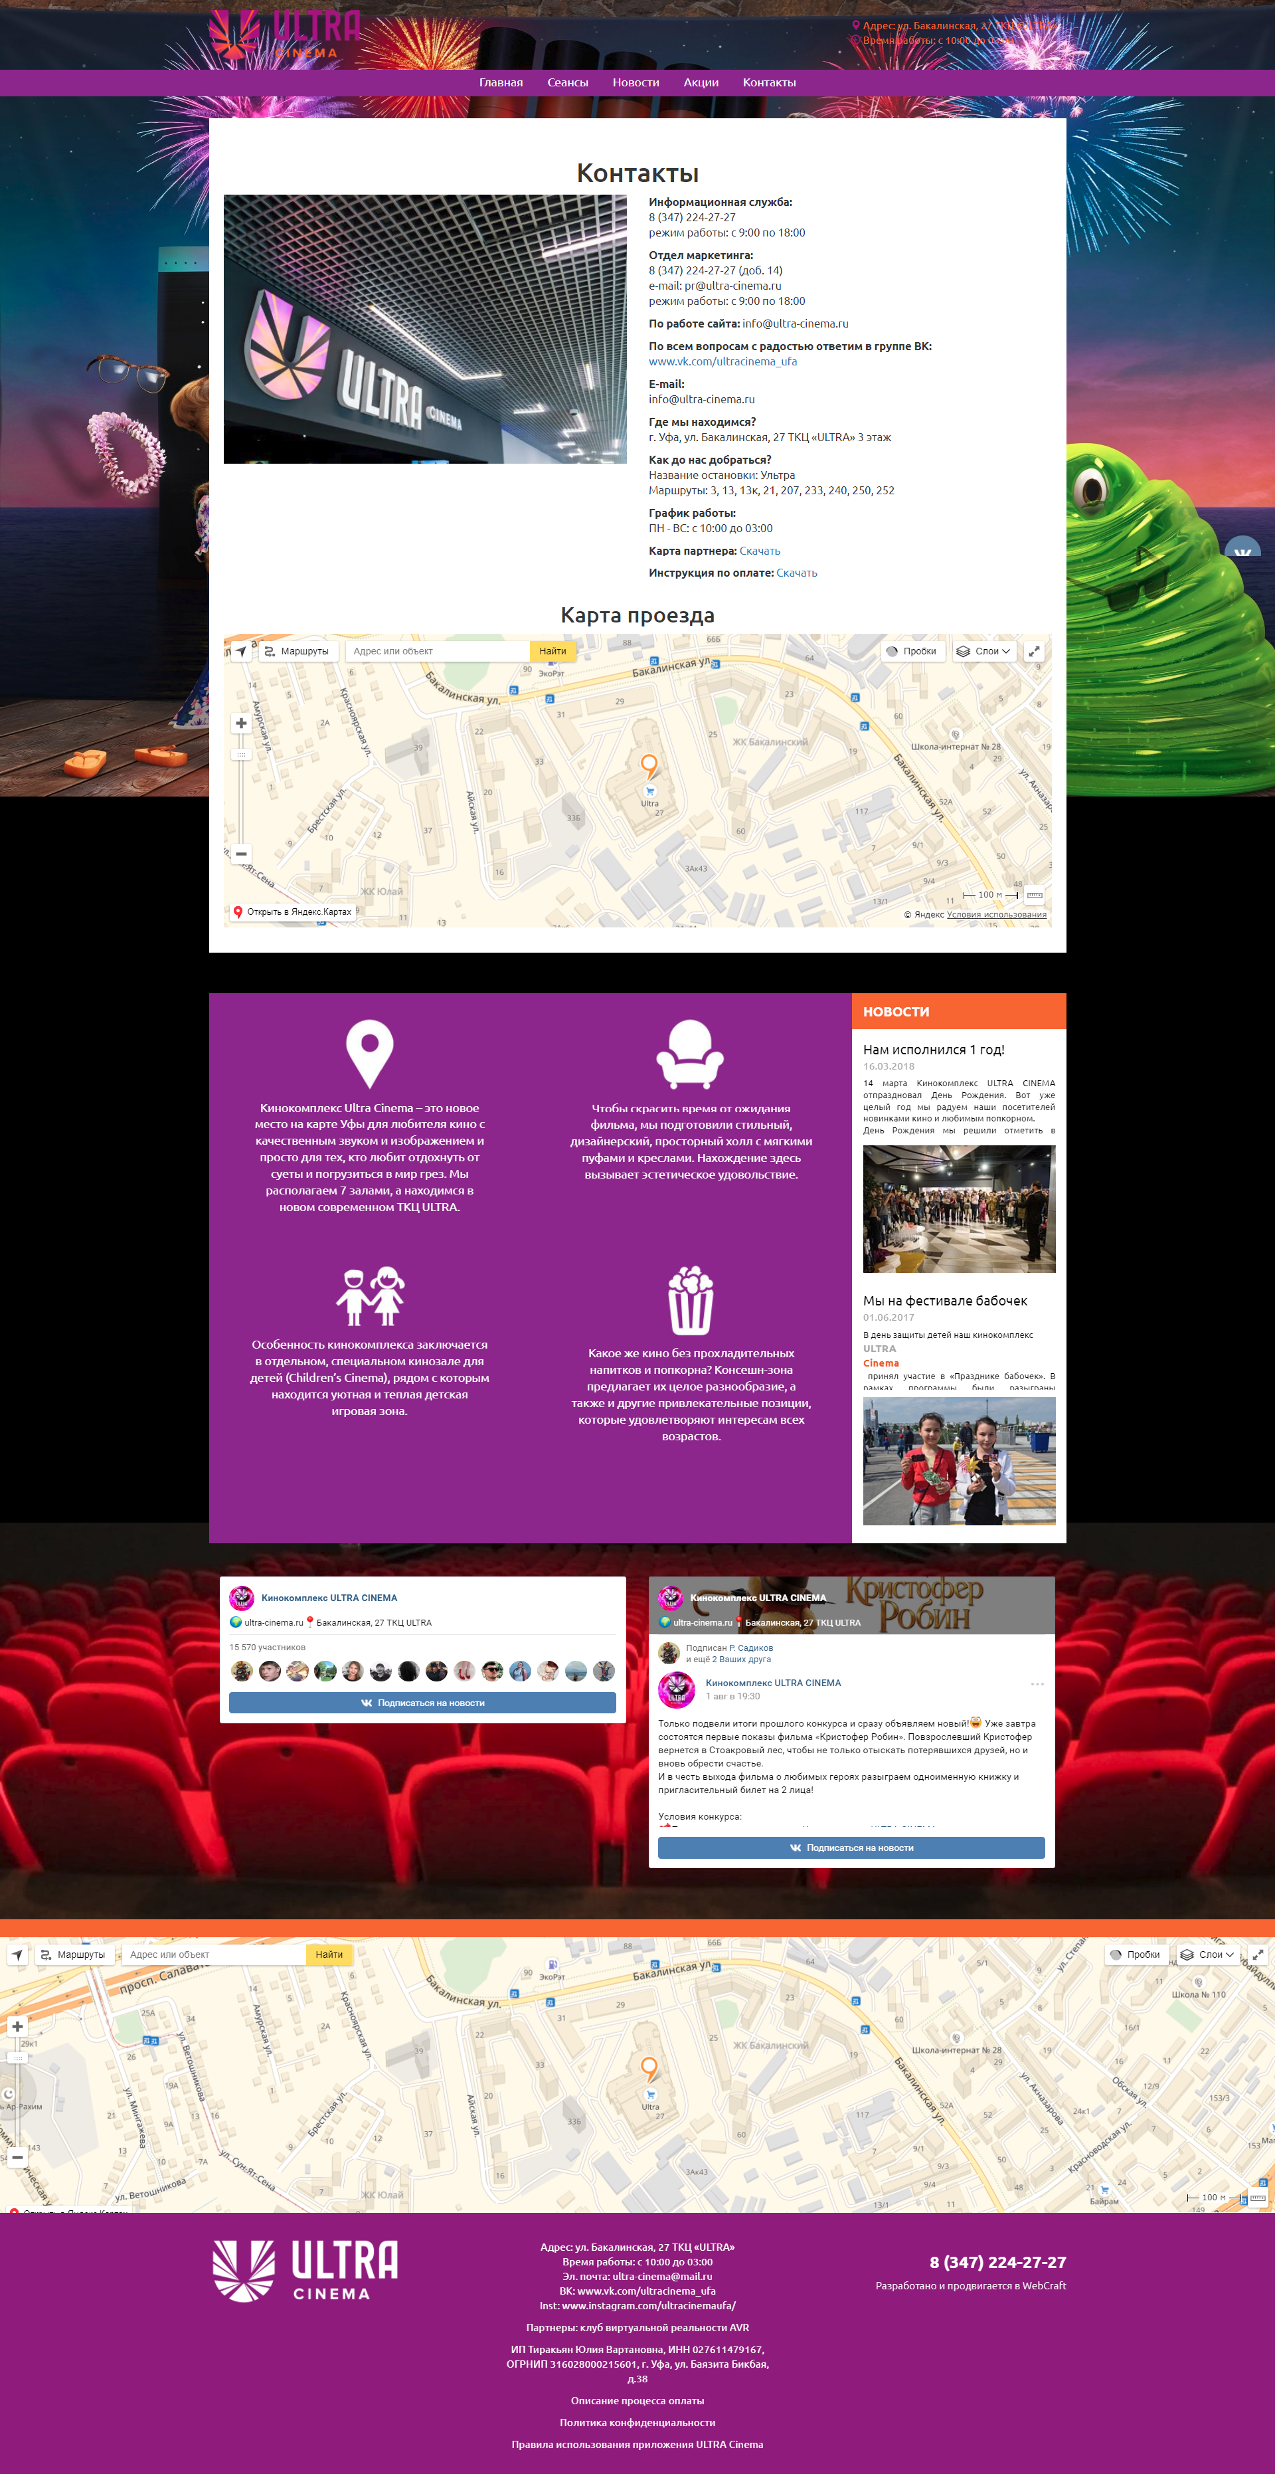Click the orange Ultra marker on lower map
The image size is (1275, 2474).
pos(650,2069)
